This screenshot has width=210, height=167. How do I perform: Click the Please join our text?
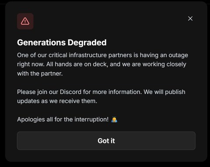38,92
